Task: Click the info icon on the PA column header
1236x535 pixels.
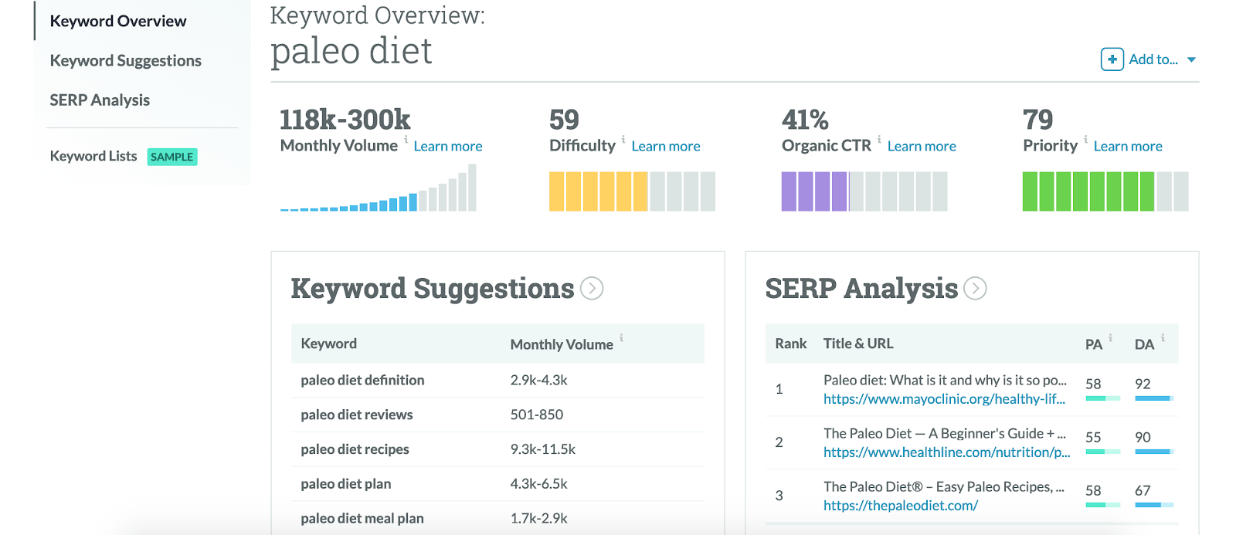Action: (1109, 338)
